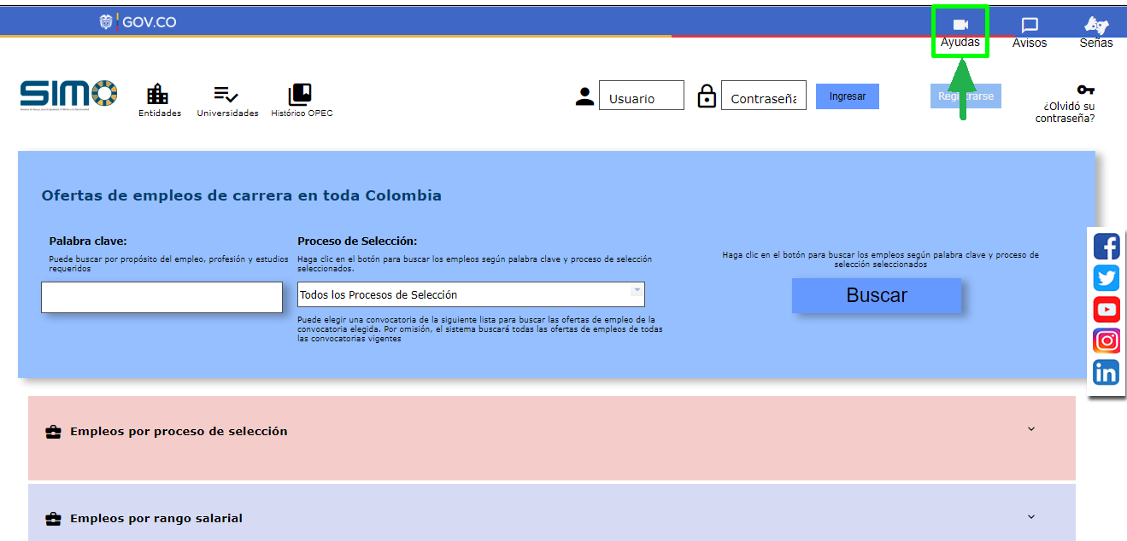Click the Palabra clave text box
The width and height of the screenshot is (1127, 541).
tap(161, 297)
